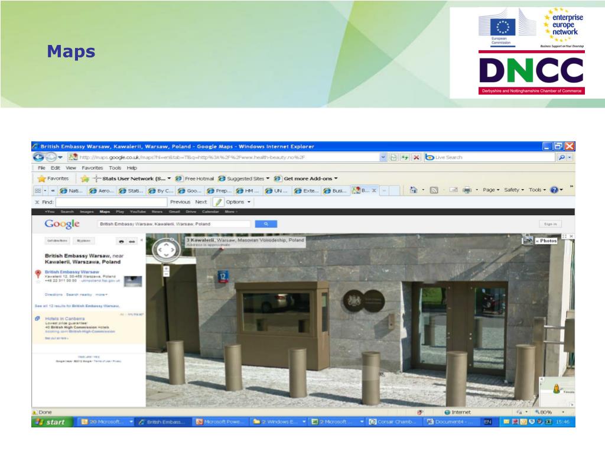Click the Windows start button
The image size is (605, 454).
[53, 422]
